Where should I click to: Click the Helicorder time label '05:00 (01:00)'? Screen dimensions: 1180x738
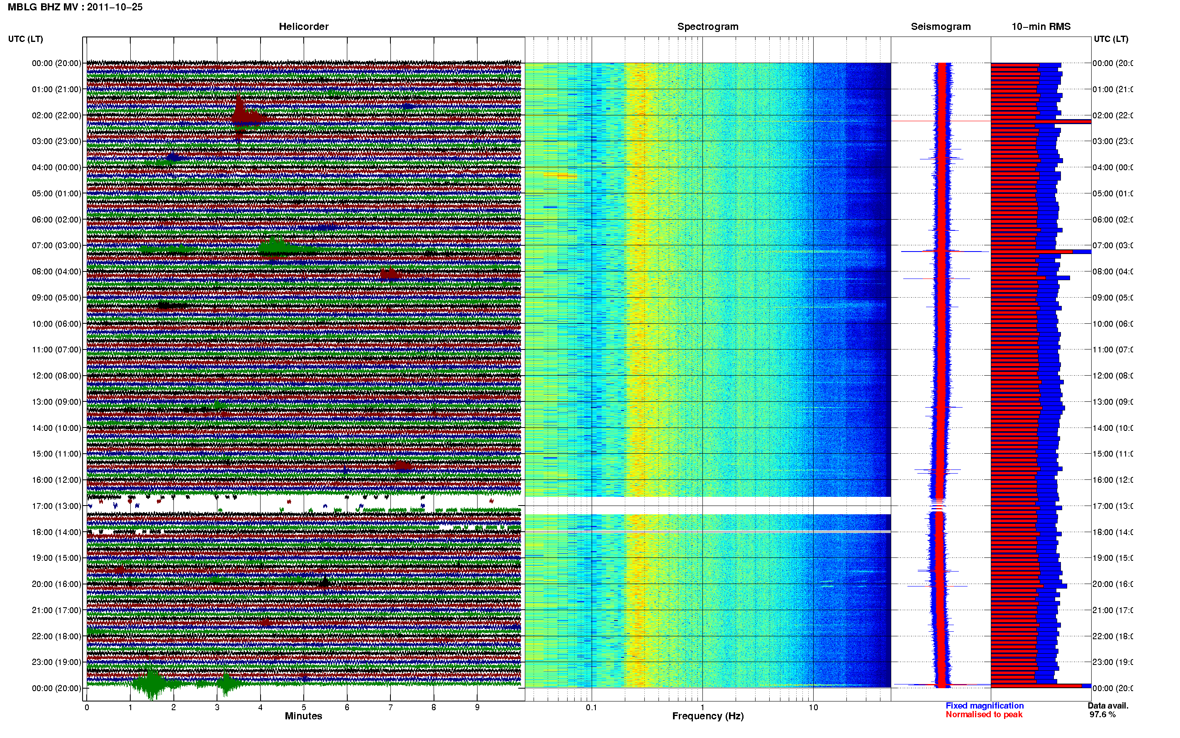pos(56,193)
